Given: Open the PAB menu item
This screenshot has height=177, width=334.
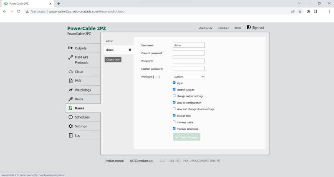Looking at the screenshot, I should click(x=78, y=81).
